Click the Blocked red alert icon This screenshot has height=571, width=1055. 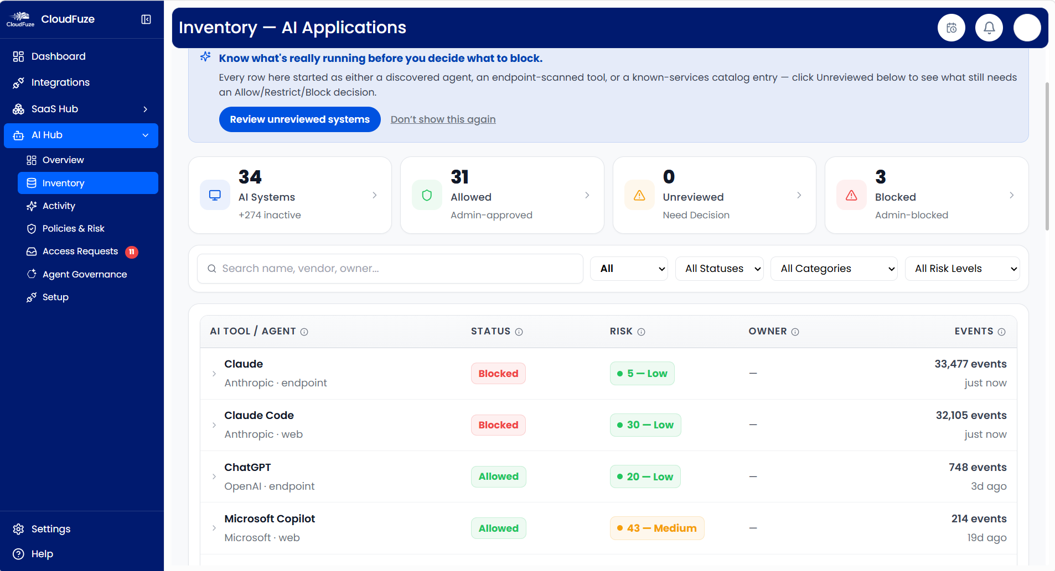coord(851,195)
